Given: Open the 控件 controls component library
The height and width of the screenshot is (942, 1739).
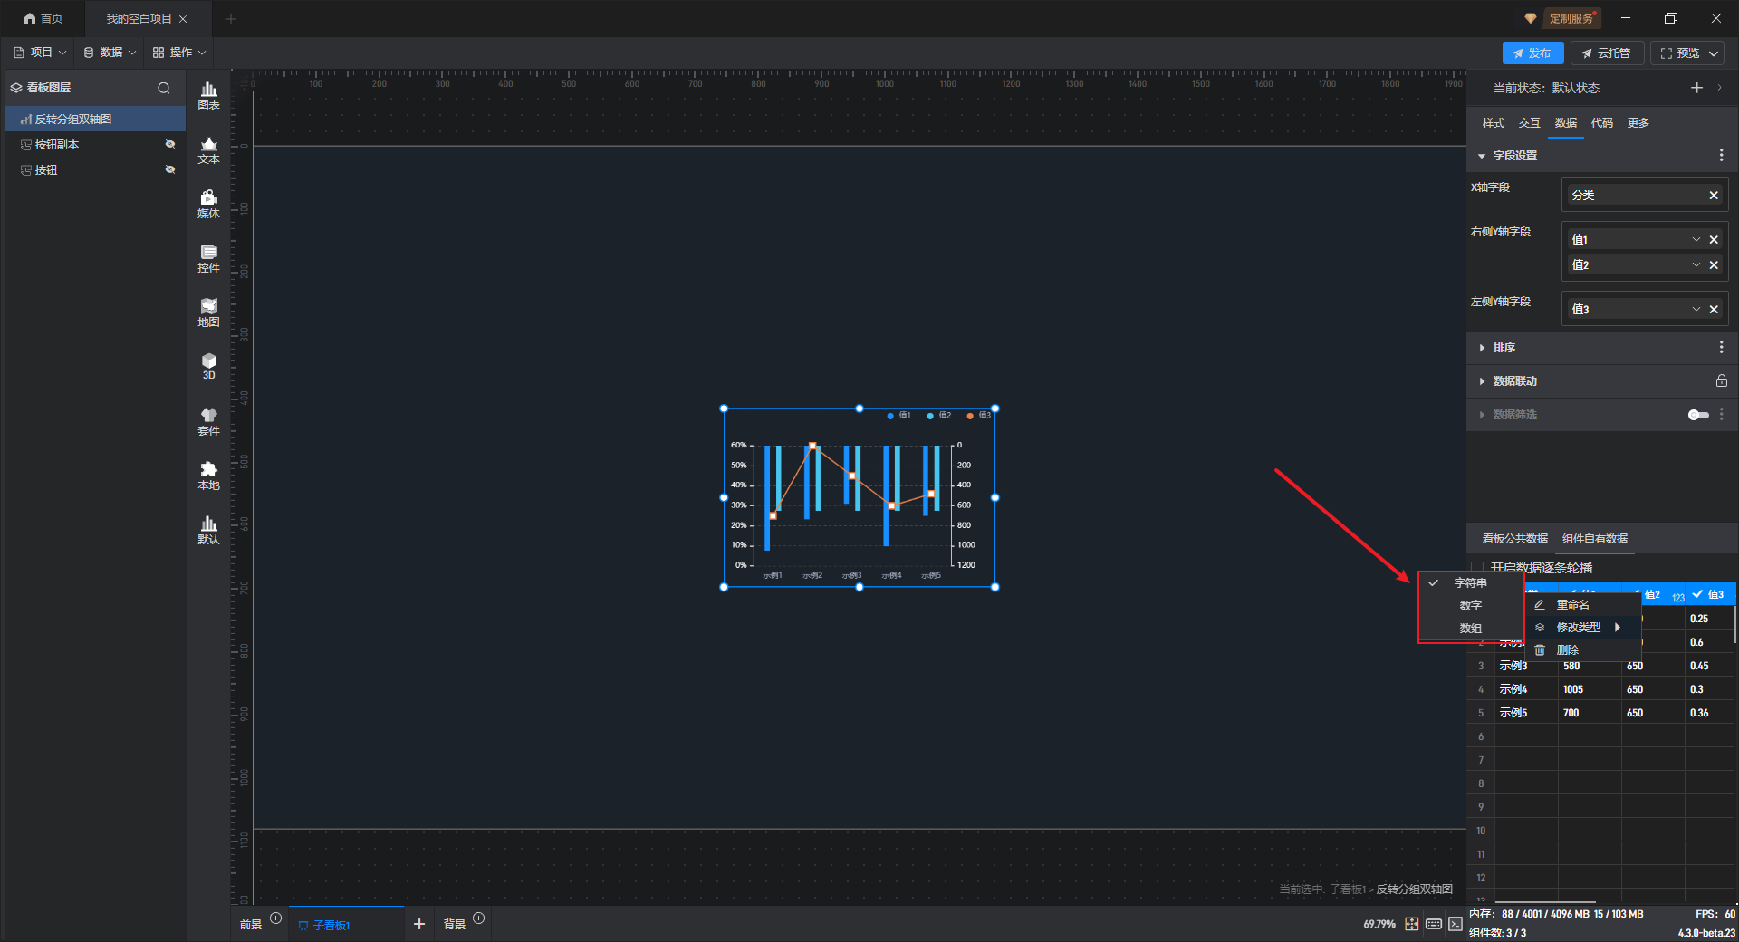Looking at the screenshot, I should [x=208, y=258].
